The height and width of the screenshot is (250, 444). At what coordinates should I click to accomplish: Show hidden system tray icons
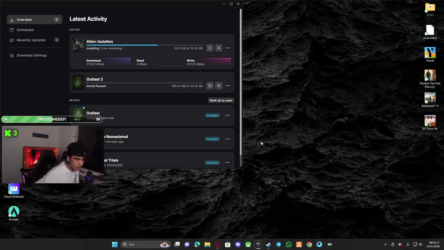[385, 244]
